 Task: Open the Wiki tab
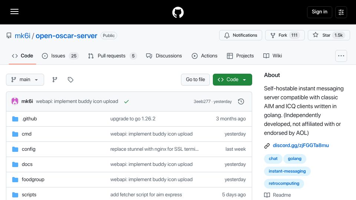click(273, 56)
